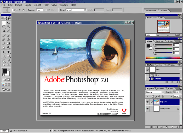The image size is (183, 133).
Task: Open the Filter menu
Action: point(46,5)
